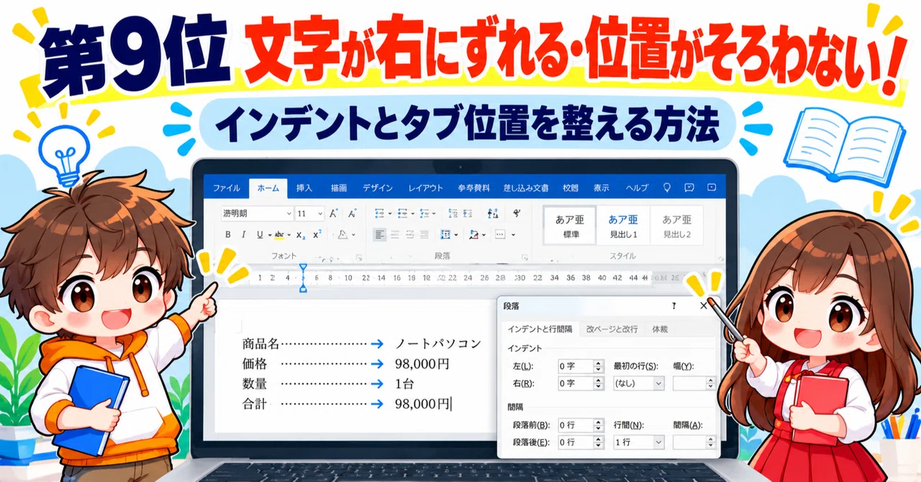Switch to the 挿入 ribbon tab
Viewport: 921px width, 482px height.
pyautogui.click(x=304, y=188)
